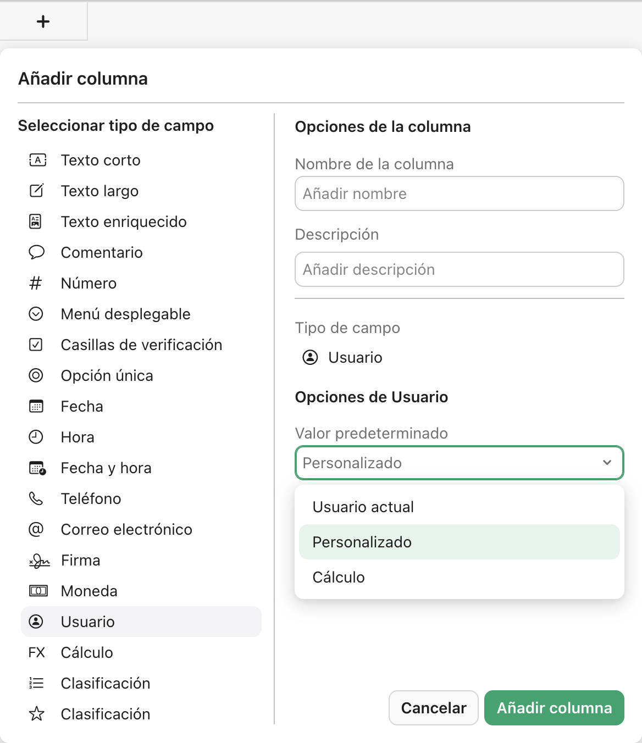Cancel the column creation dialog
The width and height of the screenshot is (642, 743).
(x=433, y=708)
